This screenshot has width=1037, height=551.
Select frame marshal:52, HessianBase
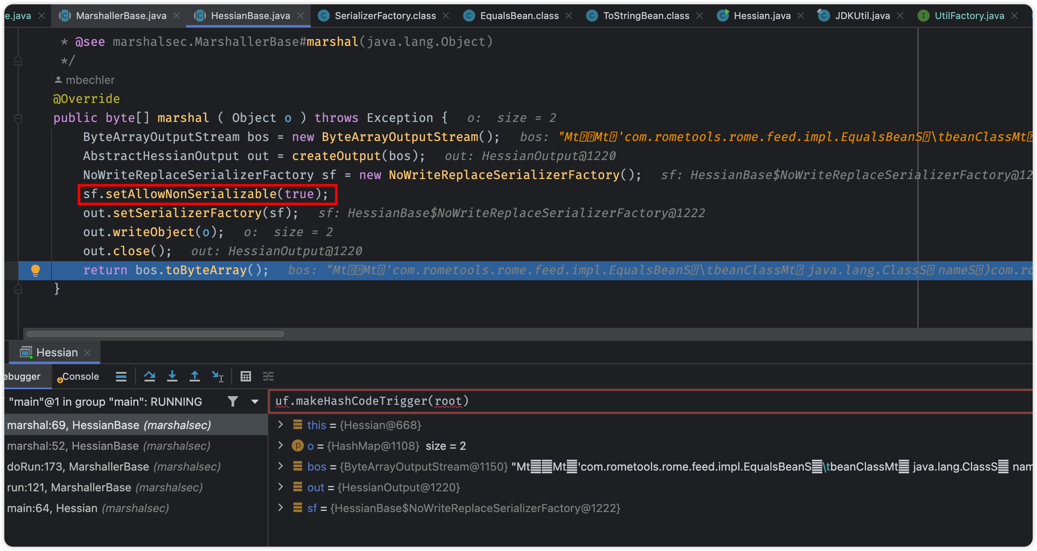pos(136,446)
